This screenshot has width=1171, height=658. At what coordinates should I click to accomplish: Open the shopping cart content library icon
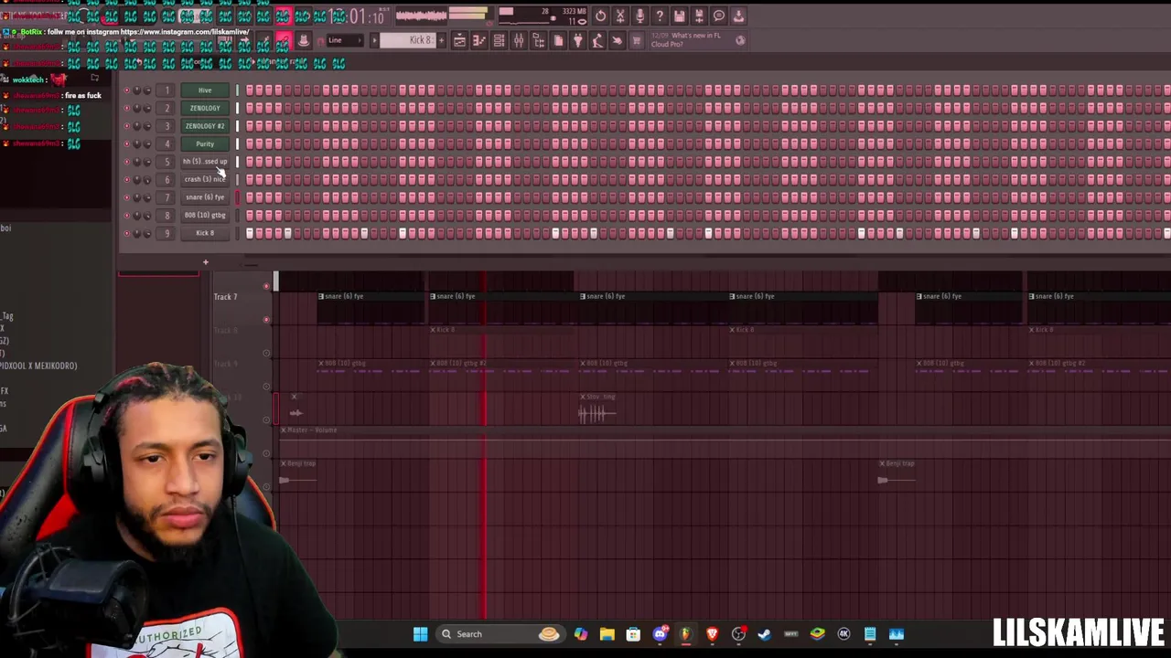[x=637, y=40]
